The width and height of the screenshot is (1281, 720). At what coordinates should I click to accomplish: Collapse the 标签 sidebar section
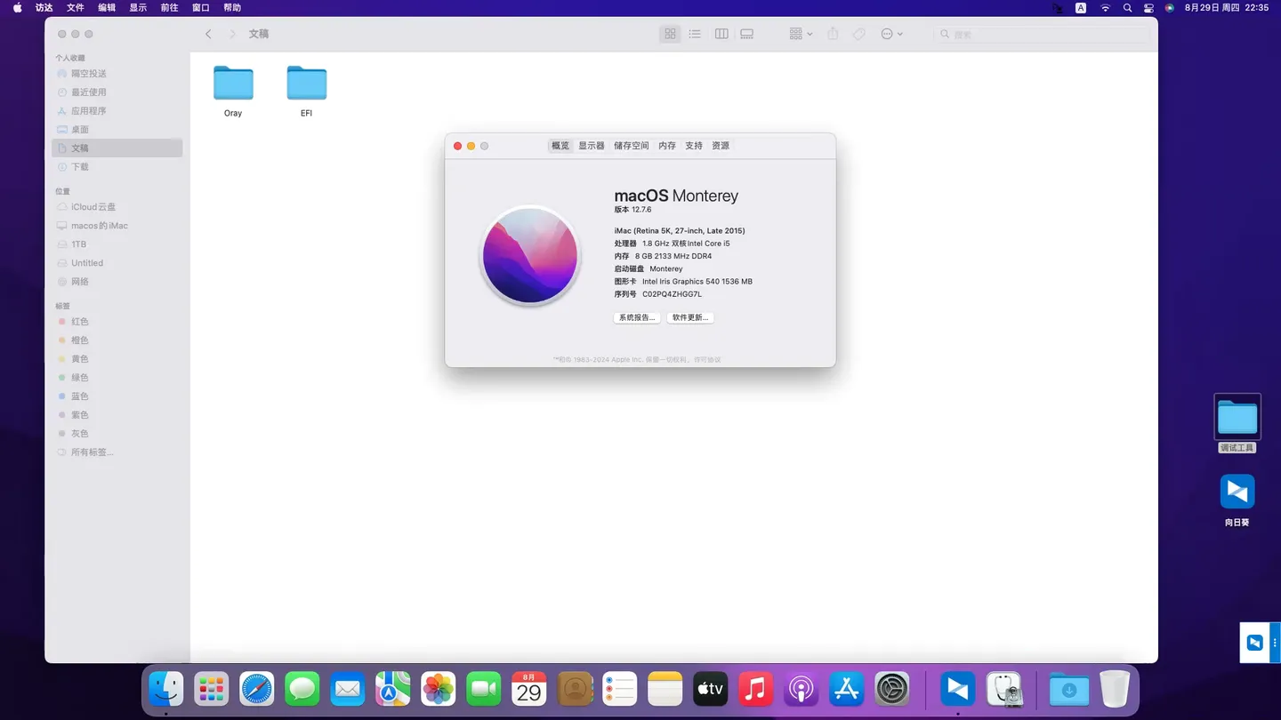point(62,305)
